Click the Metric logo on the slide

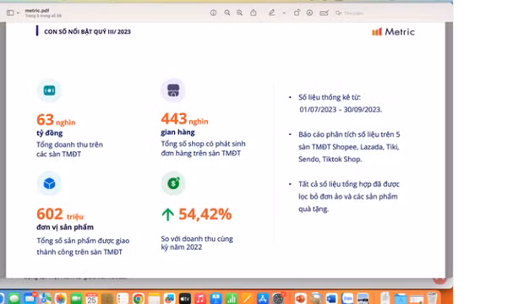click(393, 31)
